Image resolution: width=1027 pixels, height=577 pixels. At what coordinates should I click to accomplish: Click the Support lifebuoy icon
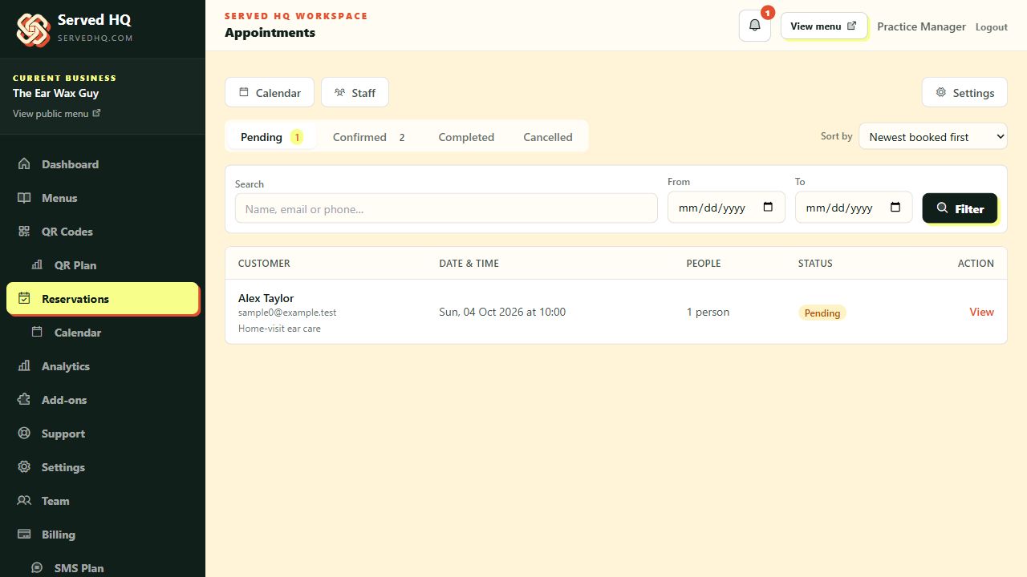click(x=25, y=434)
